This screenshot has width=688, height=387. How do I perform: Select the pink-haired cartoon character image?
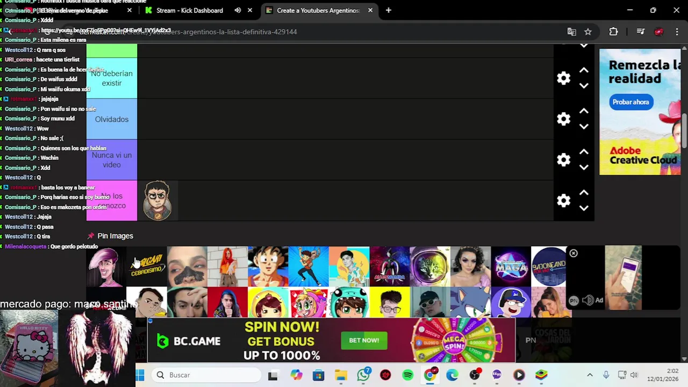(106, 266)
